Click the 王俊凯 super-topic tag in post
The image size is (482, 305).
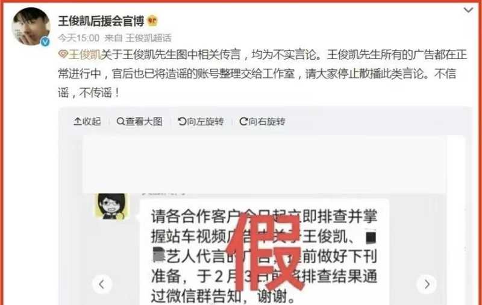pos(84,55)
